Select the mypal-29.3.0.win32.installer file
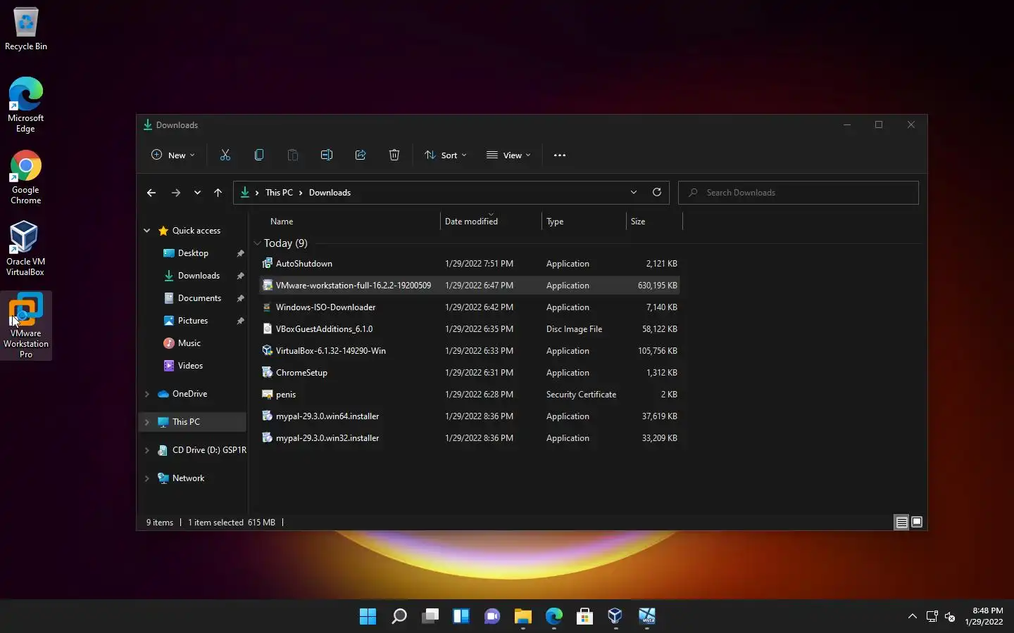The height and width of the screenshot is (633, 1014). tap(469, 438)
